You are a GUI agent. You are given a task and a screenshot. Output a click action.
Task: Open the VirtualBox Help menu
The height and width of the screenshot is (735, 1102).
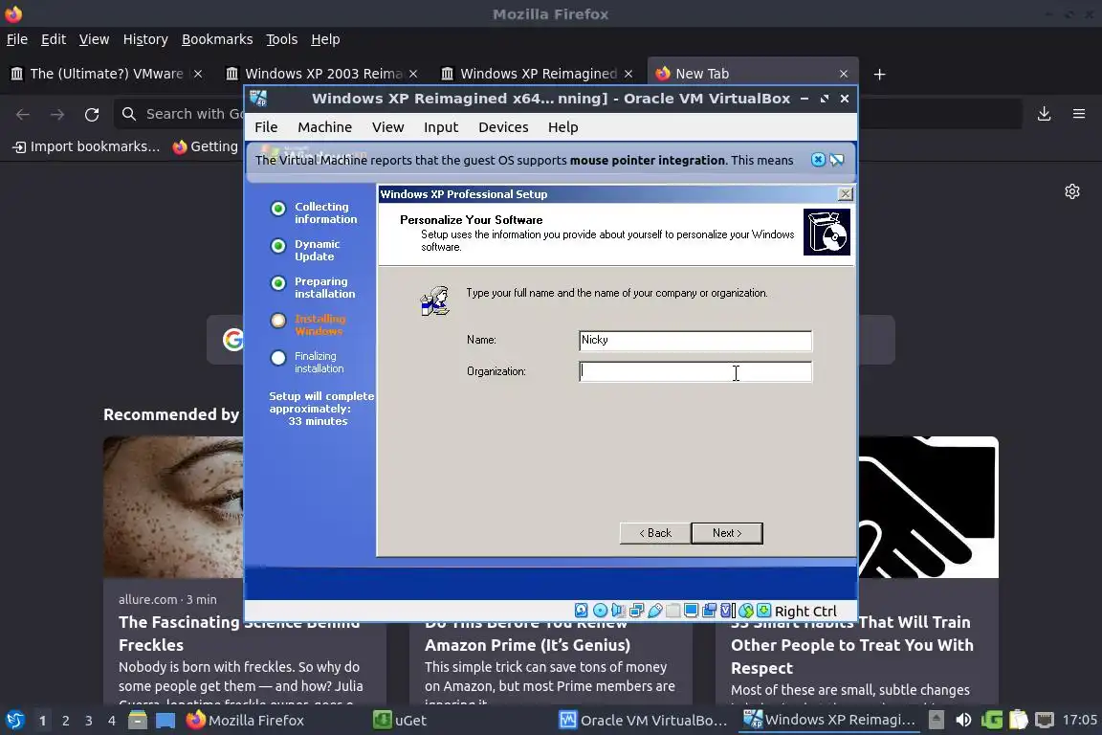562,127
